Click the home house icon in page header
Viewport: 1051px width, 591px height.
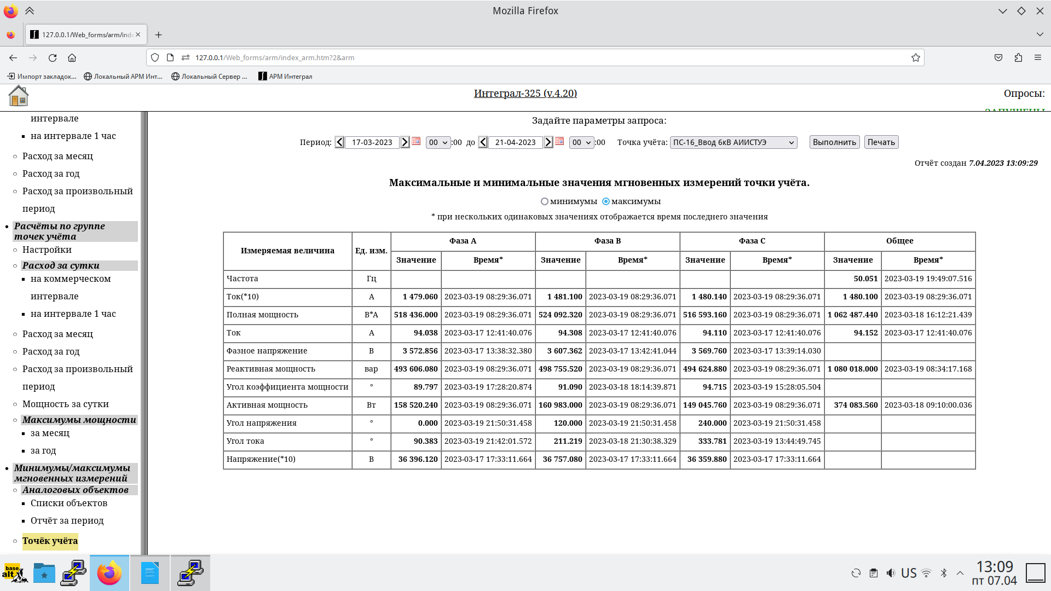[19, 96]
